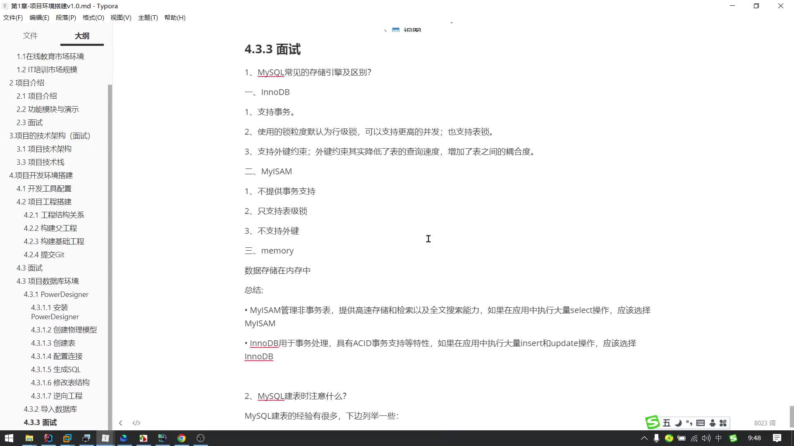Click the Sogou tray icon in taskbar
The image size is (794, 446).
click(x=733, y=438)
